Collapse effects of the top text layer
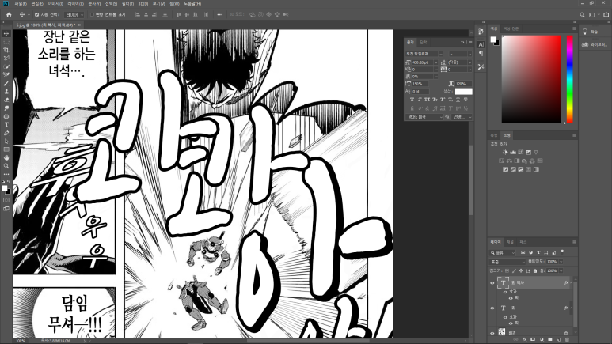 pos(571,283)
